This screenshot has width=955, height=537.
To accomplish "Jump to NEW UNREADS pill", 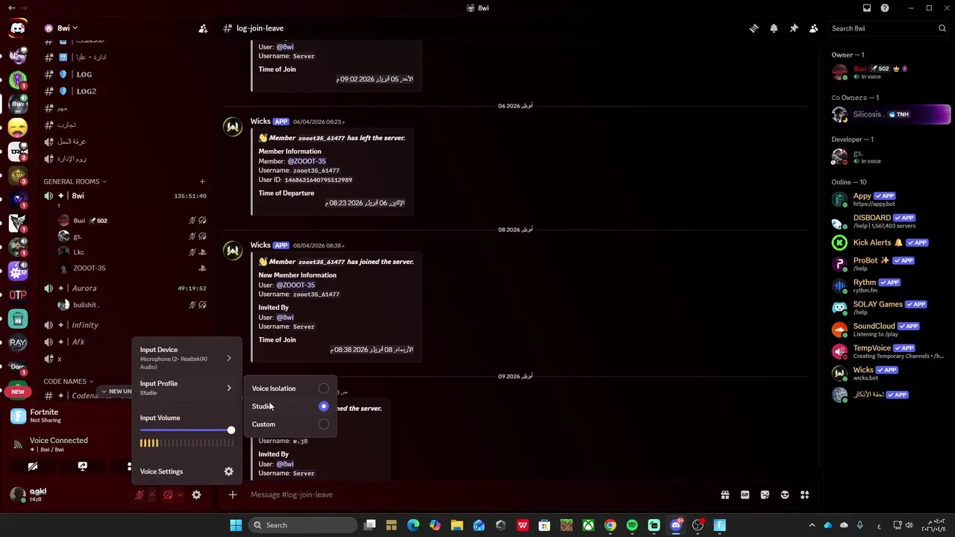I will (x=116, y=391).
